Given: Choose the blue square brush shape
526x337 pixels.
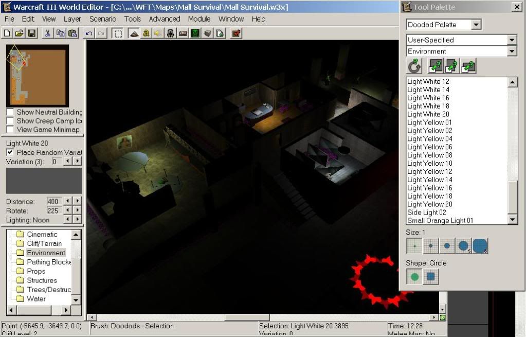Looking at the screenshot, I should point(431,277).
